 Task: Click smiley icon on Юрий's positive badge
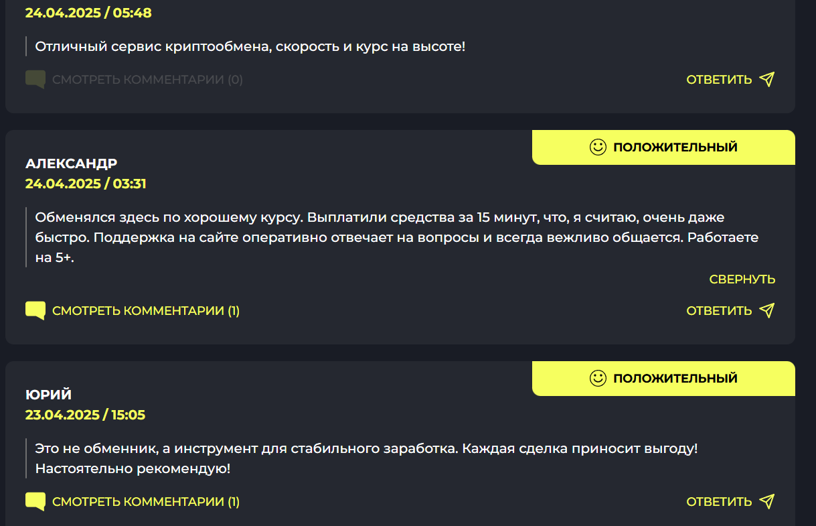[598, 379]
